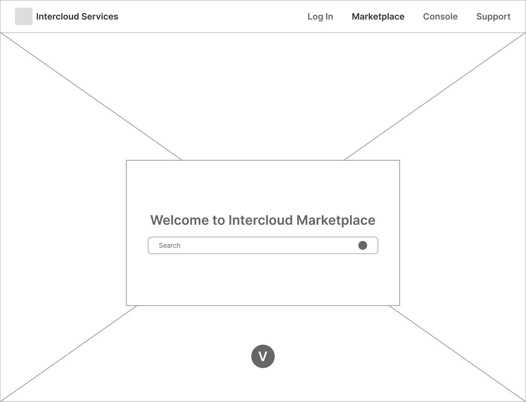This screenshot has width=526, height=402.
Task: Click the circular down-arrow scroll button
Action: coord(263,356)
